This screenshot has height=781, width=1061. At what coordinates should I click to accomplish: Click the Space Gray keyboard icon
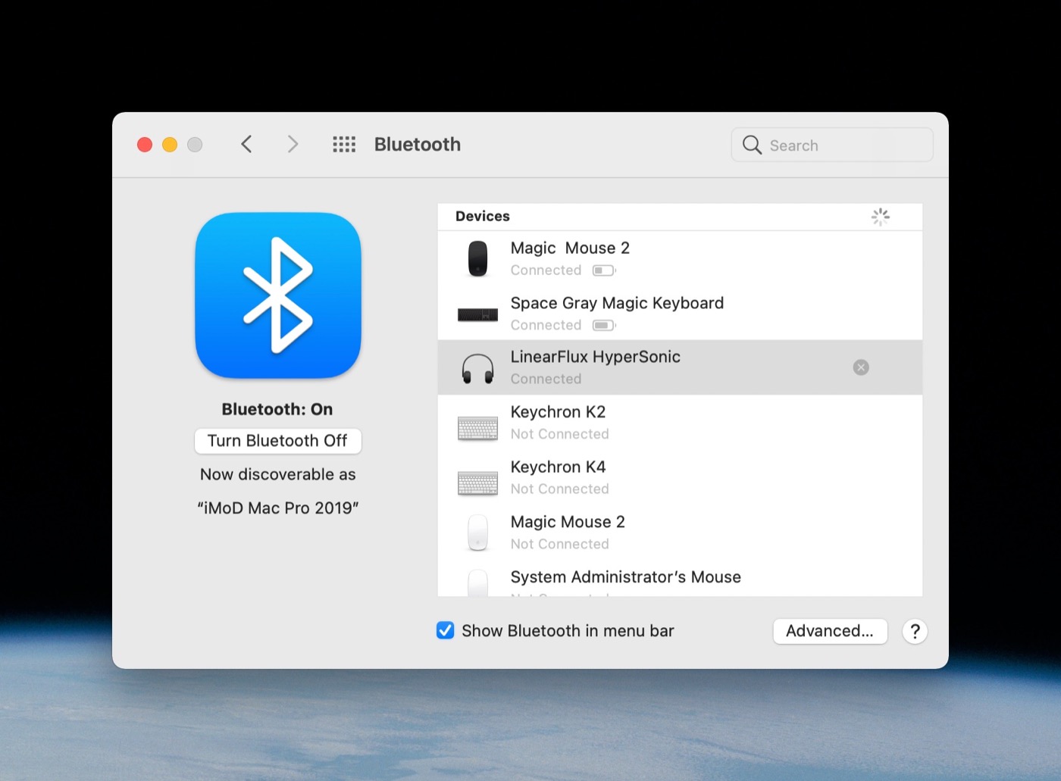tap(477, 314)
